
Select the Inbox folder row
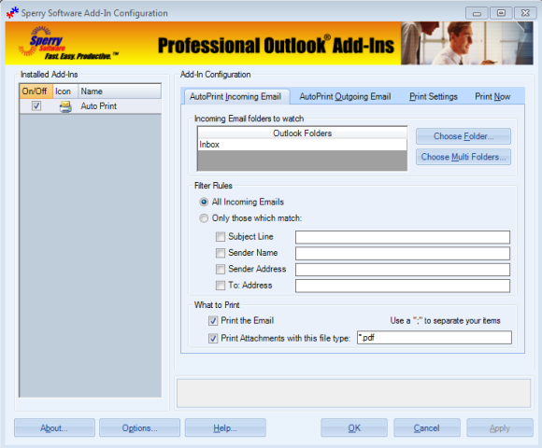(x=303, y=145)
